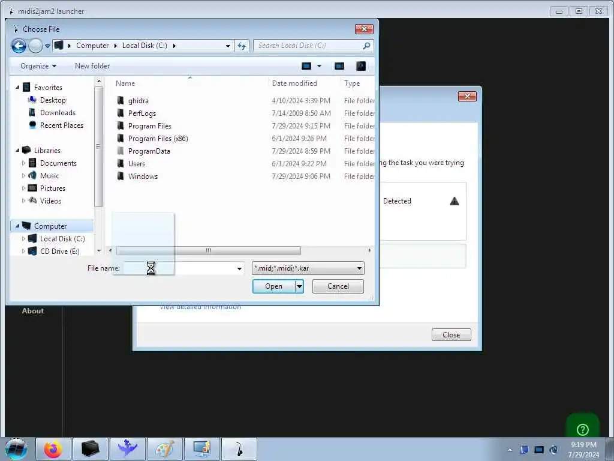The image size is (614, 461).
Task: Click the Windows Start button
Action: (16, 449)
